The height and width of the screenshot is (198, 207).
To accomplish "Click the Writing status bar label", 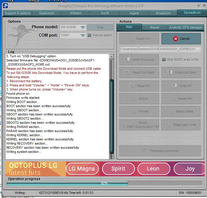I will tap(20, 193).
